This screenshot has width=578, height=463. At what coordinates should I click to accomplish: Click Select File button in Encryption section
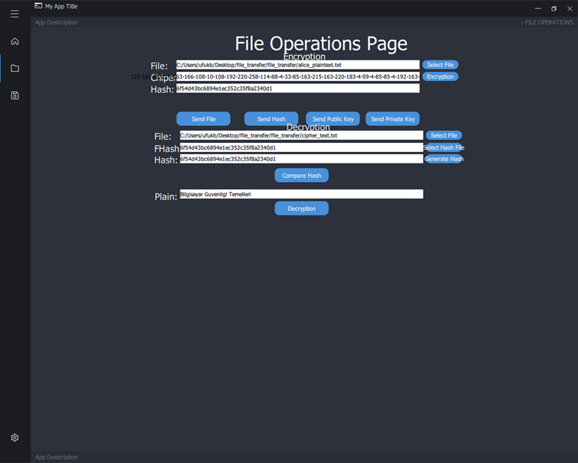tap(440, 65)
